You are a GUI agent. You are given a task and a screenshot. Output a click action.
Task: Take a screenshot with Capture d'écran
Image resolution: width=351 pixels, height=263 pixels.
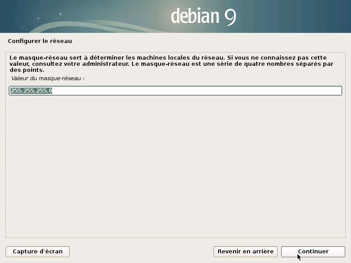pyautogui.click(x=38, y=252)
